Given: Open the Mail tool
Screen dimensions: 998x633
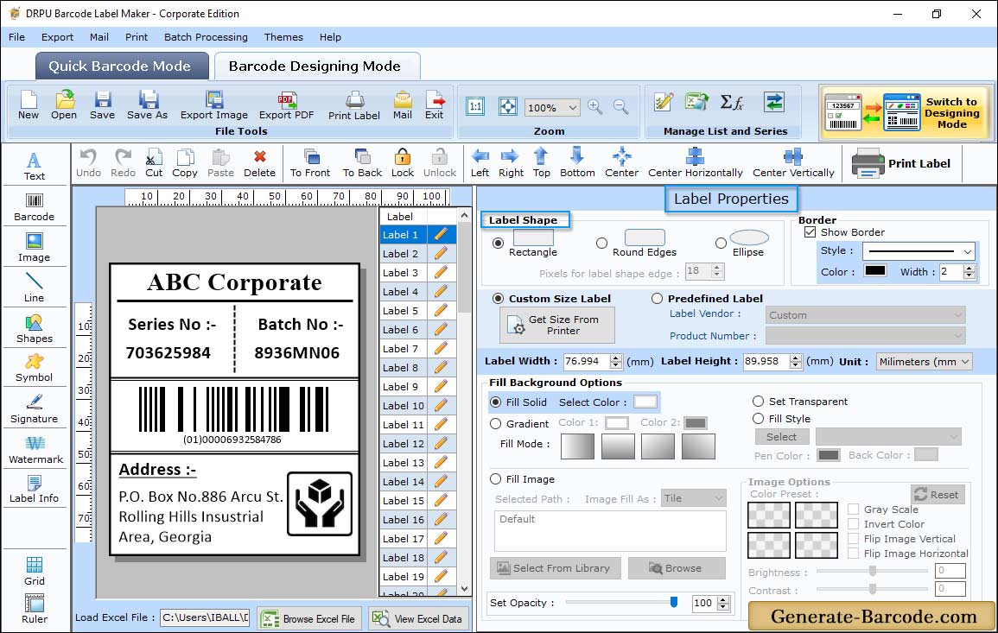Looking at the screenshot, I should coord(403,105).
